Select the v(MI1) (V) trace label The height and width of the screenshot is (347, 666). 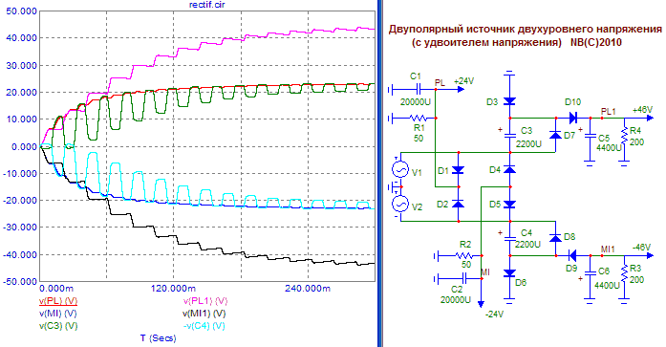(x=204, y=314)
